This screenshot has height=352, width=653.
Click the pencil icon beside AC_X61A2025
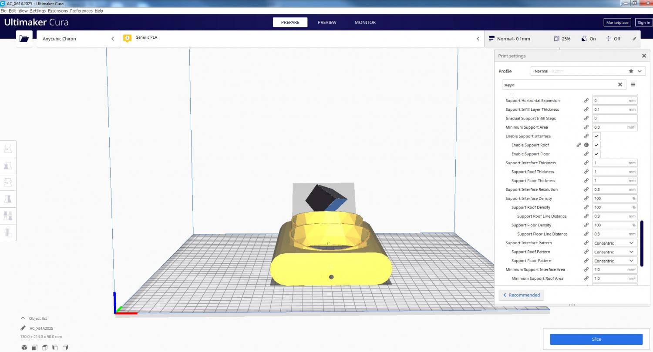[x=23, y=329]
